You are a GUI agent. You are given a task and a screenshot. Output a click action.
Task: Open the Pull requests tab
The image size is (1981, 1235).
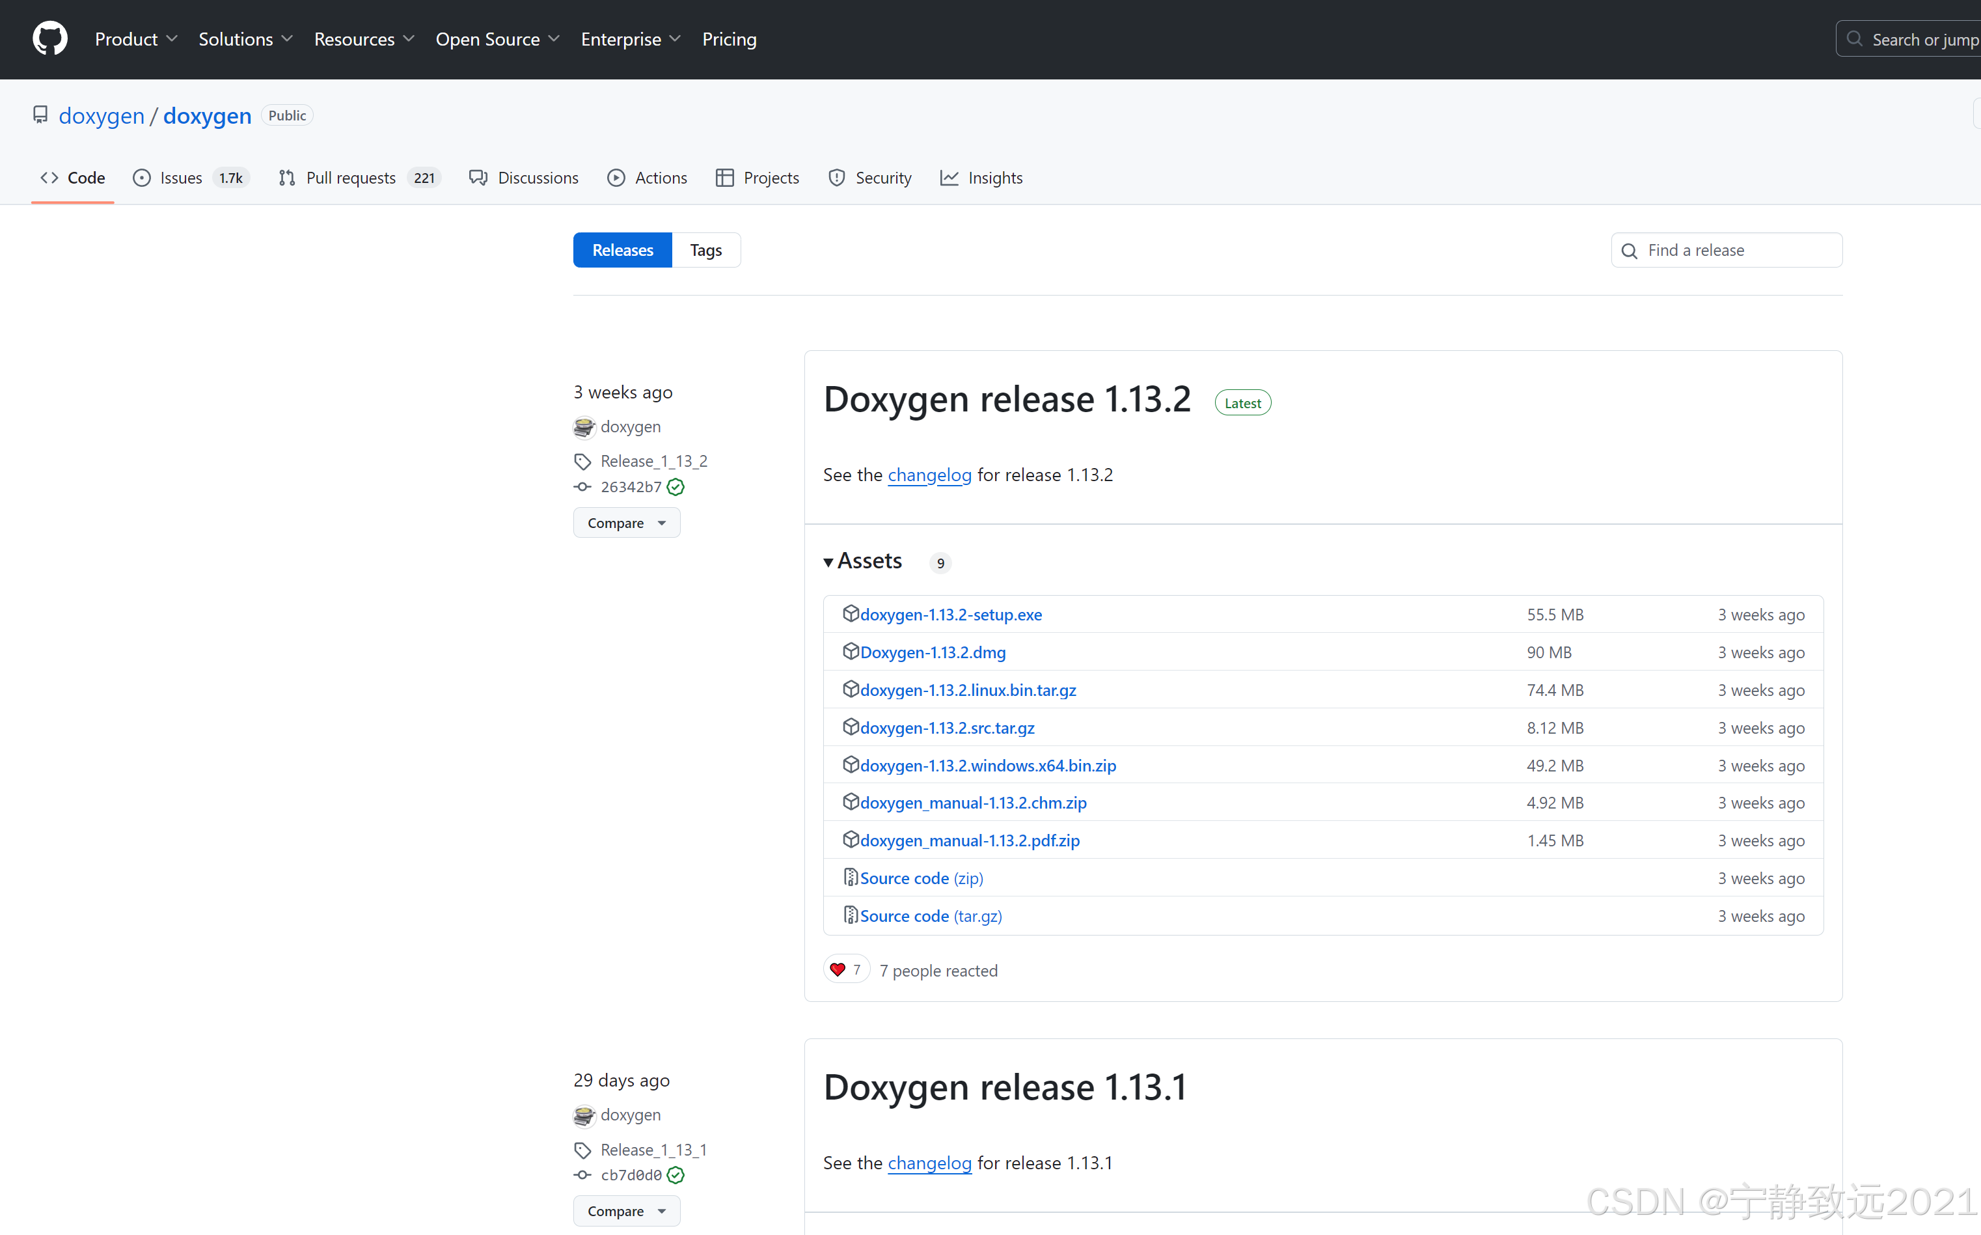coord(359,177)
